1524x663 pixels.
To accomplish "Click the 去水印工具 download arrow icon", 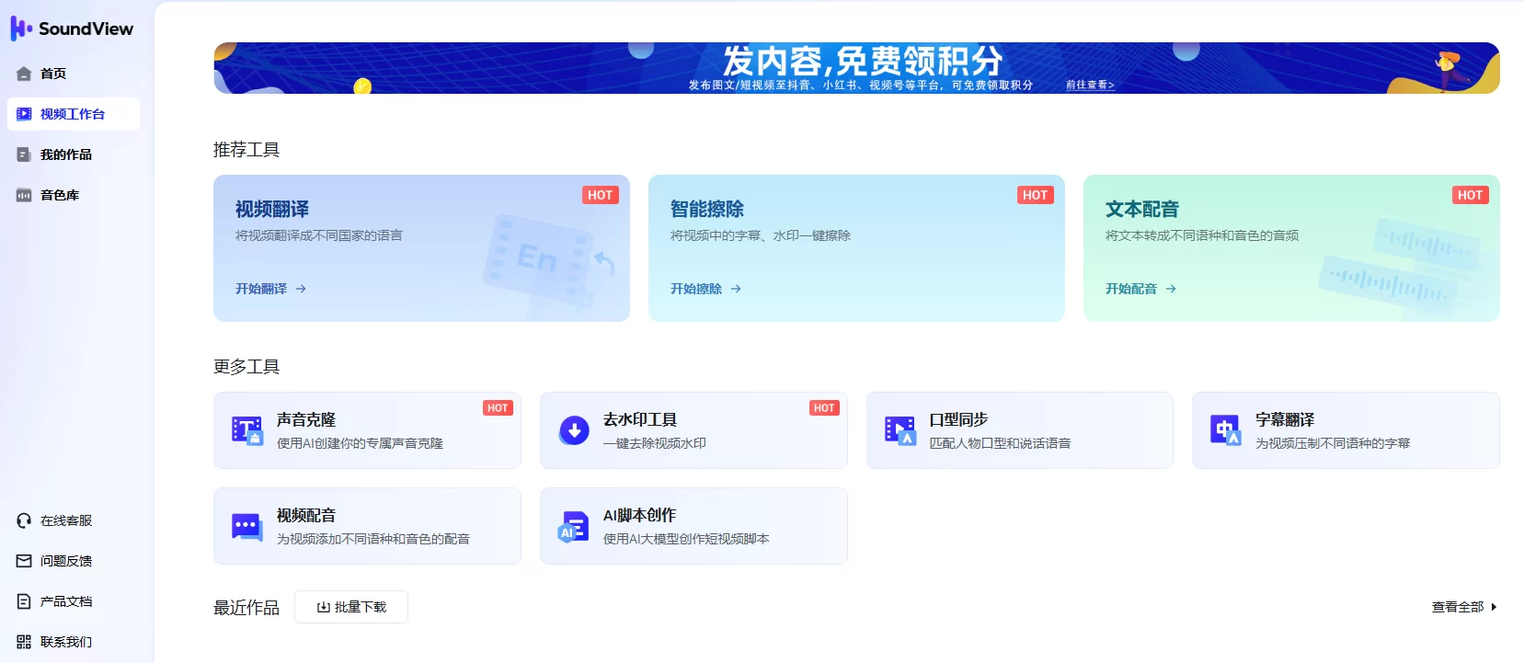I will (574, 430).
